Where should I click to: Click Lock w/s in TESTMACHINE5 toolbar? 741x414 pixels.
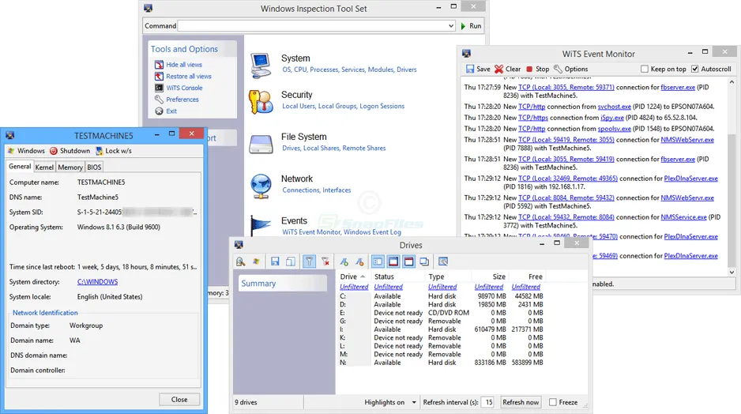[114, 151]
